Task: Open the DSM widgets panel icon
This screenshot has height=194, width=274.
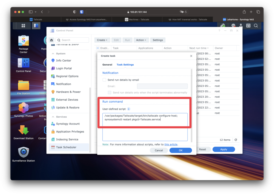Action: tap(248, 26)
